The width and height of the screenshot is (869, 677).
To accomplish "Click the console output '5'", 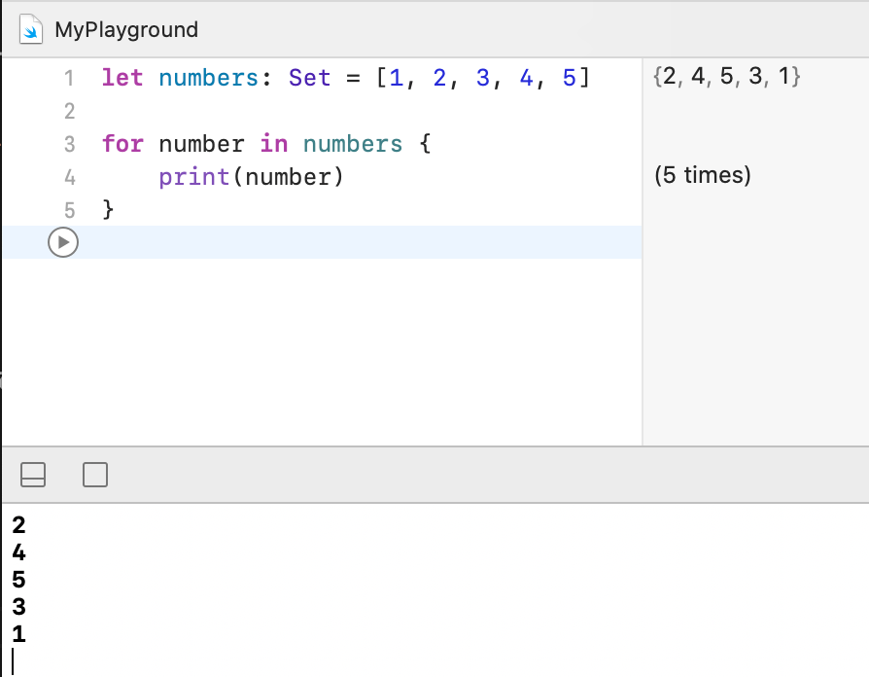I will click(18, 581).
